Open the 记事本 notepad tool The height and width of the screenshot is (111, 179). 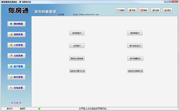(x=121, y=10)
